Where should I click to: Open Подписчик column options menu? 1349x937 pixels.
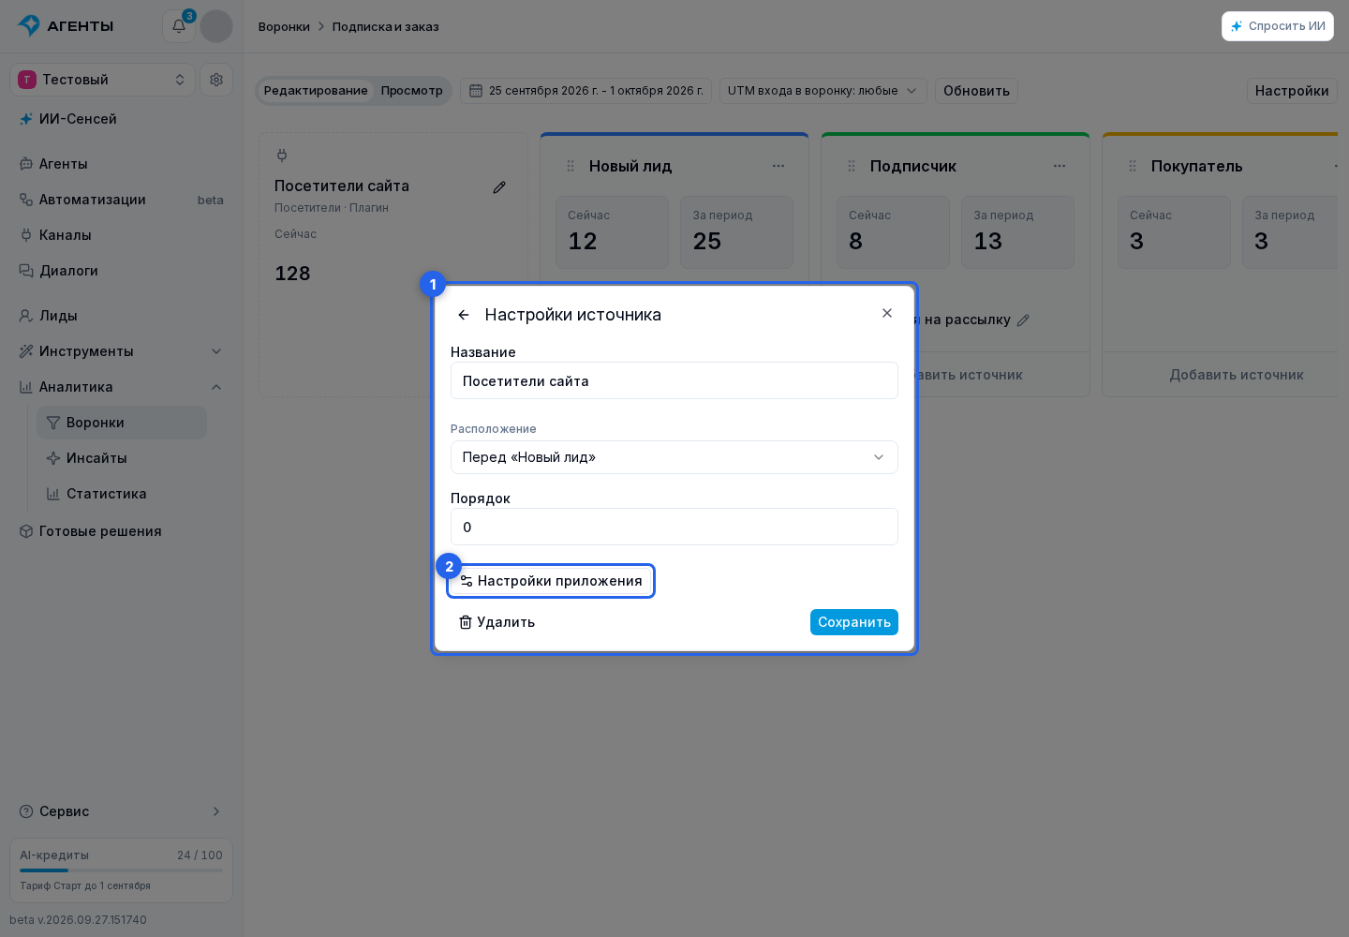click(x=1060, y=166)
